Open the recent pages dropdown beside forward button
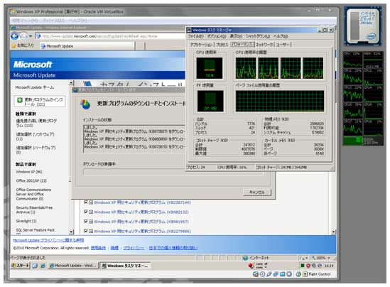390x287 pixels. tap(31, 36)
